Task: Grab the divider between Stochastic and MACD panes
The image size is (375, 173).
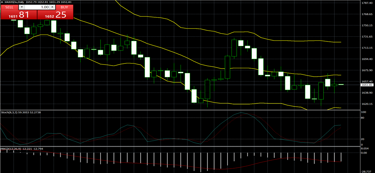Action: coord(183,147)
